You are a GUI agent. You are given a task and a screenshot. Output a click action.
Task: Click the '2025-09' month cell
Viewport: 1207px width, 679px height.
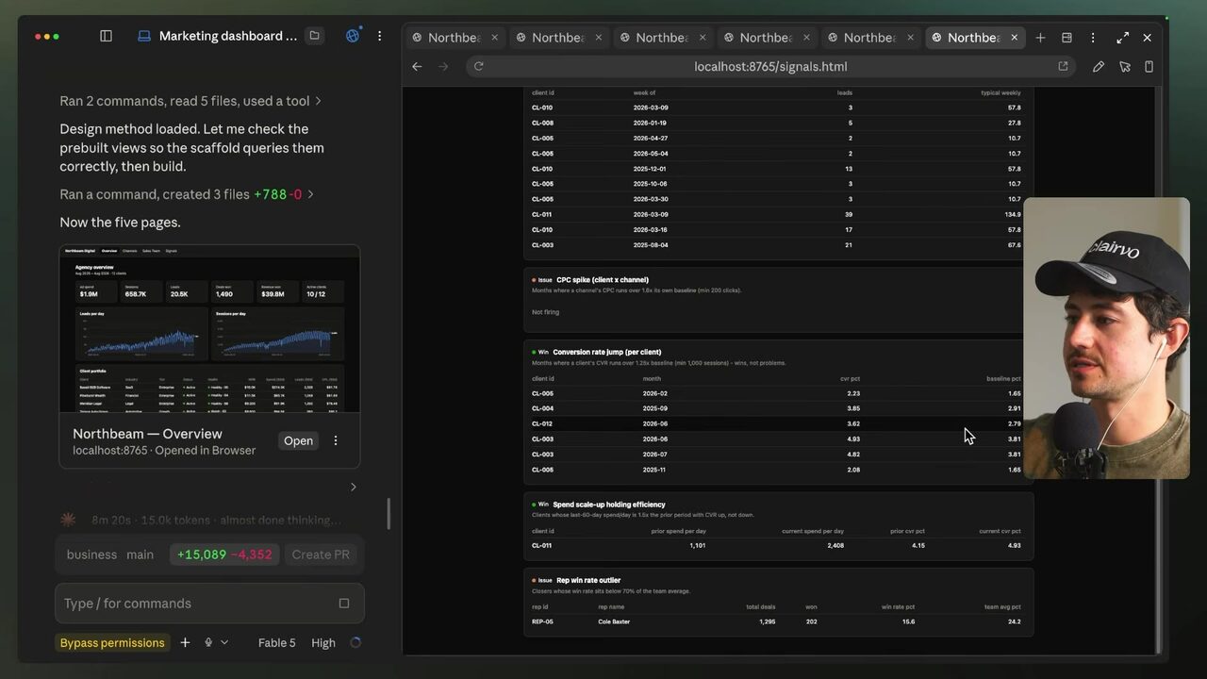[654, 408]
